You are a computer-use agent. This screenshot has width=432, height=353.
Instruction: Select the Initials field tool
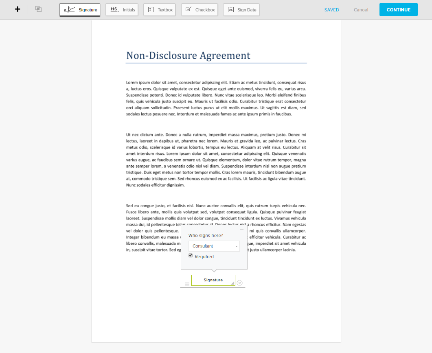(122, 10)
